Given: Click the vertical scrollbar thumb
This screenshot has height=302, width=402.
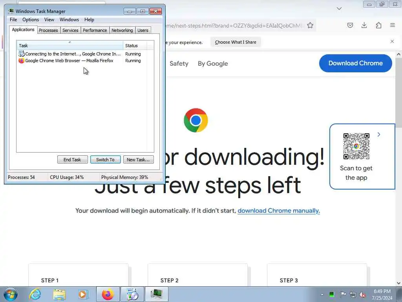Looking at the screenshot, I should coord(399,92).
